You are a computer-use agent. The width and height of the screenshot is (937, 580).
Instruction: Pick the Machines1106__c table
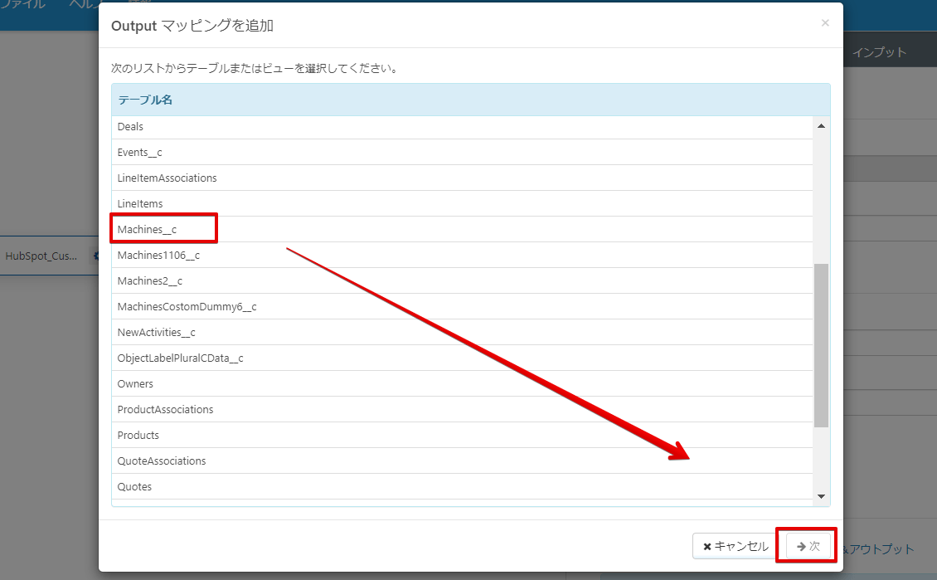462,256
